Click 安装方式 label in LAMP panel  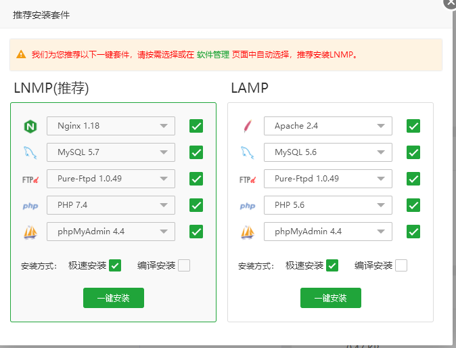pos(256,265)
